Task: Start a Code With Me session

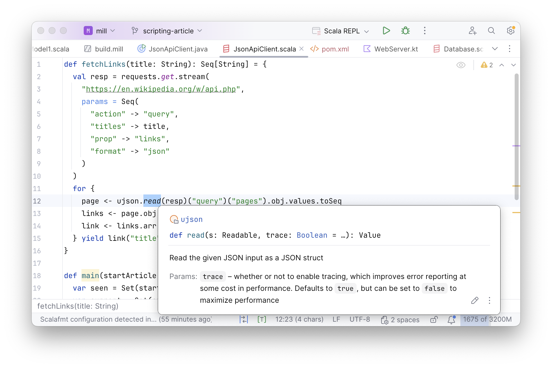Action: click(x=473, y=31)
